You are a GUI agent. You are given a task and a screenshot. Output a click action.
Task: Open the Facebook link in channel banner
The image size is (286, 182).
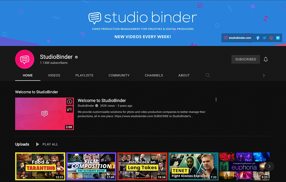257,38
